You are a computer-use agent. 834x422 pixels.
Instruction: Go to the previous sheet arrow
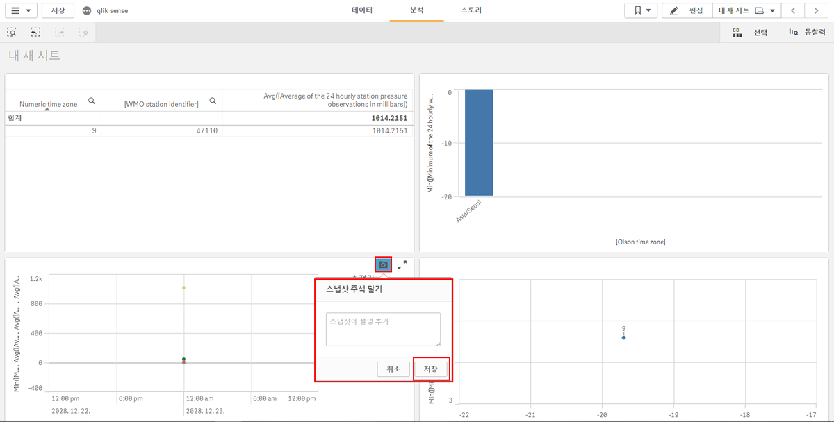(x=792, y=10)
